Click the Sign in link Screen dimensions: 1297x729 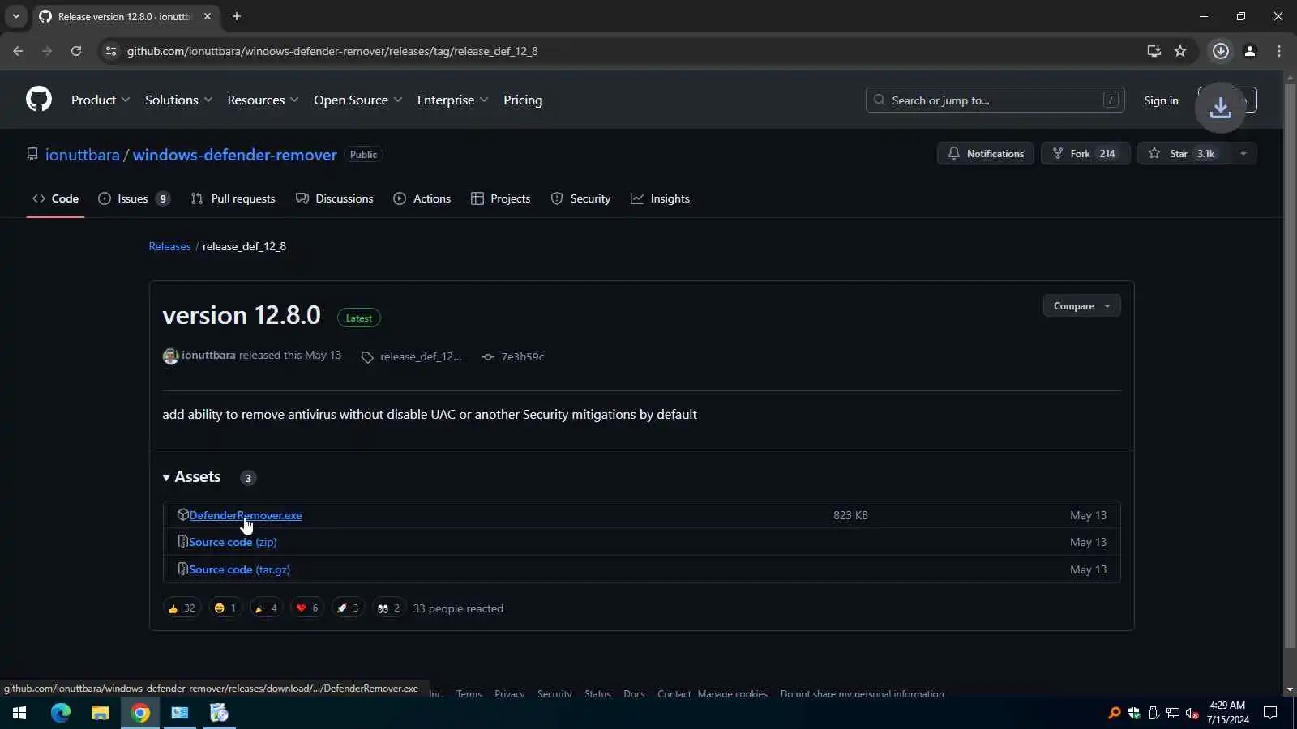1161,100
